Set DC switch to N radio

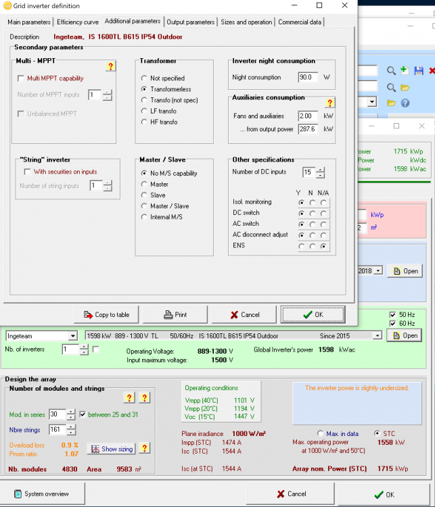(313, 214)
